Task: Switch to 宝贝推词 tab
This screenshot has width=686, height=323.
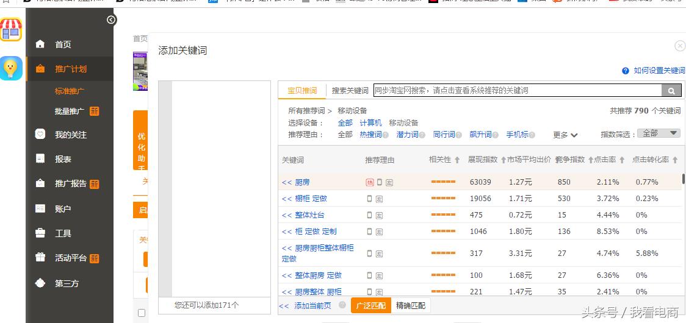Action: click(302, 90)
